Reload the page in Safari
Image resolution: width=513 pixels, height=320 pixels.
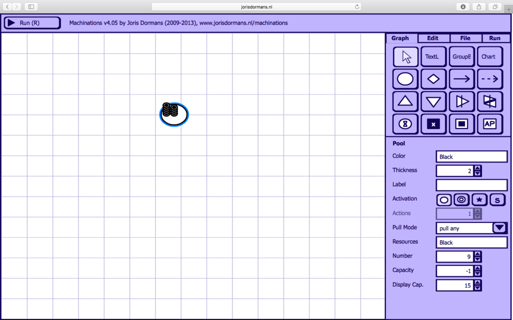(x=357, y=6)
